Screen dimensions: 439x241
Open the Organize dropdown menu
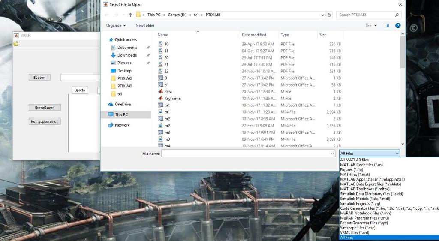click(x=116, y=25)
